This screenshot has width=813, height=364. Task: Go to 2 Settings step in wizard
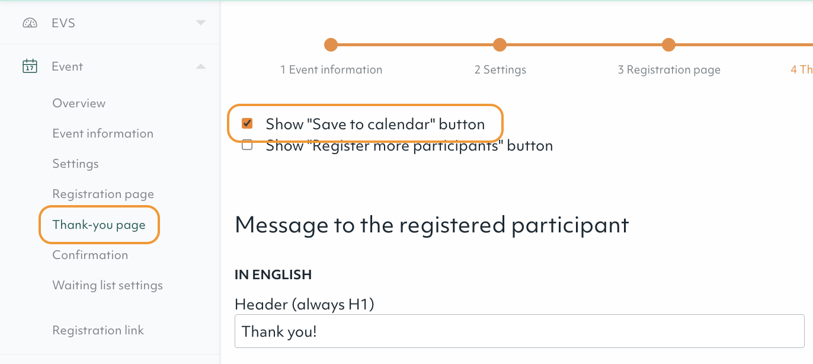pyautogui.click(x=500, y=69)
